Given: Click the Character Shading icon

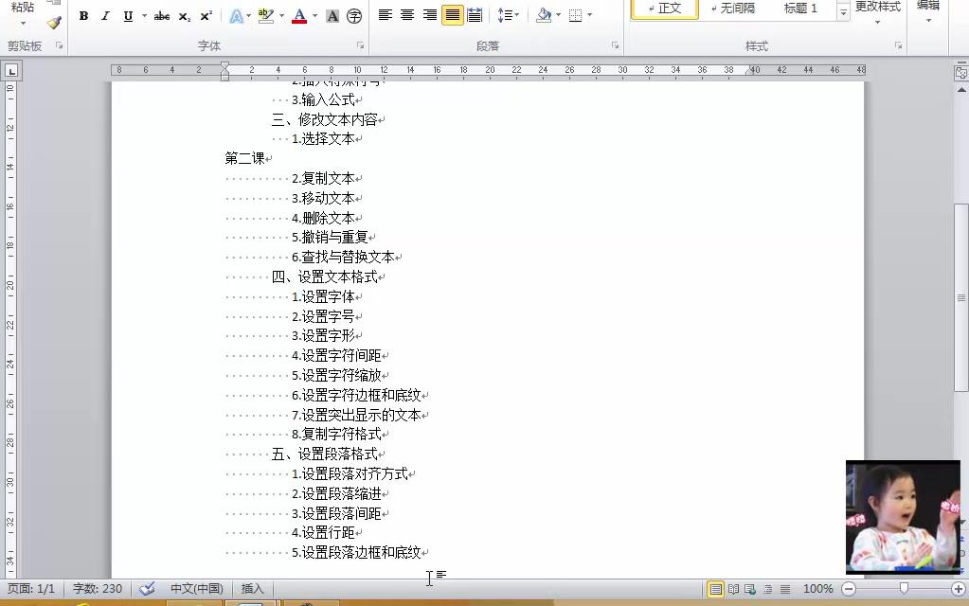Looking at the screenshot, I should click(331, 16).
